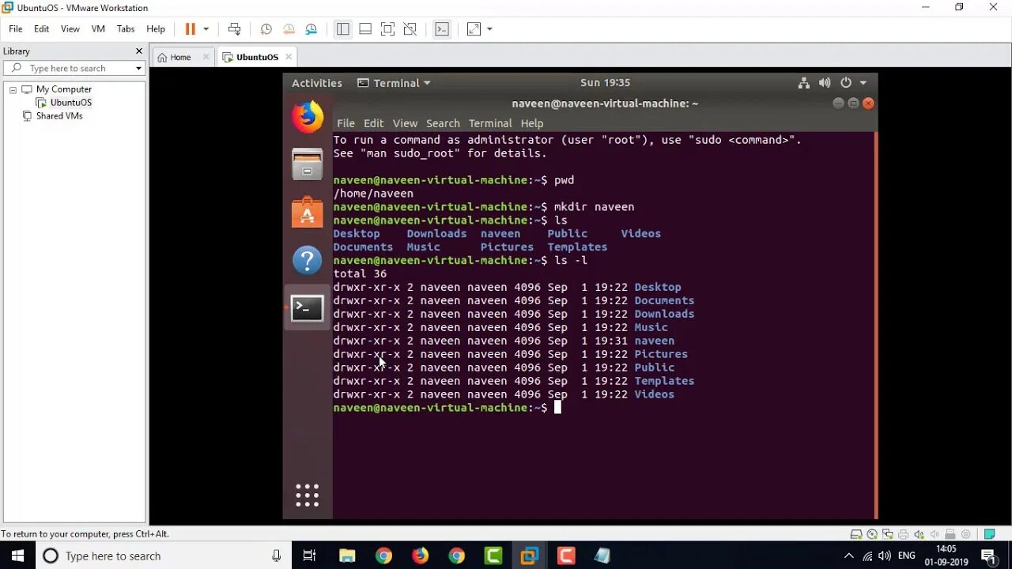Open the terminal window's File menu
1012x569 pixels.
click(346, 123)
